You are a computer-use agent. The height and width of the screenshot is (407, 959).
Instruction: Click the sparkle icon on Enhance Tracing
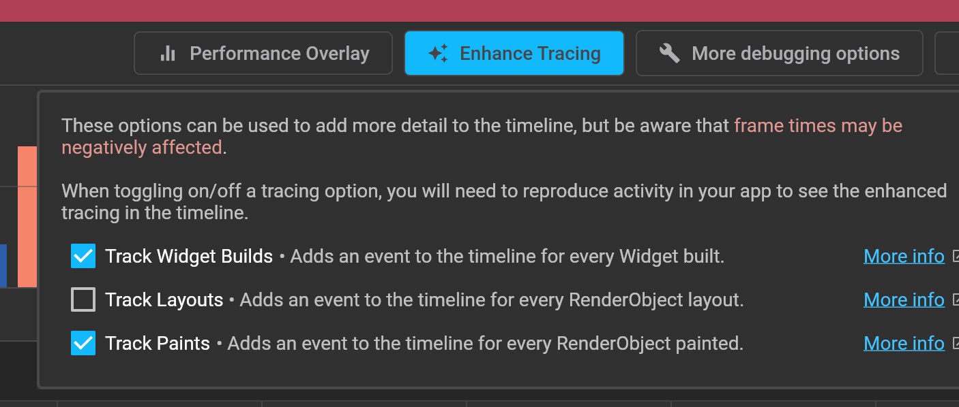tap(438, 53)
